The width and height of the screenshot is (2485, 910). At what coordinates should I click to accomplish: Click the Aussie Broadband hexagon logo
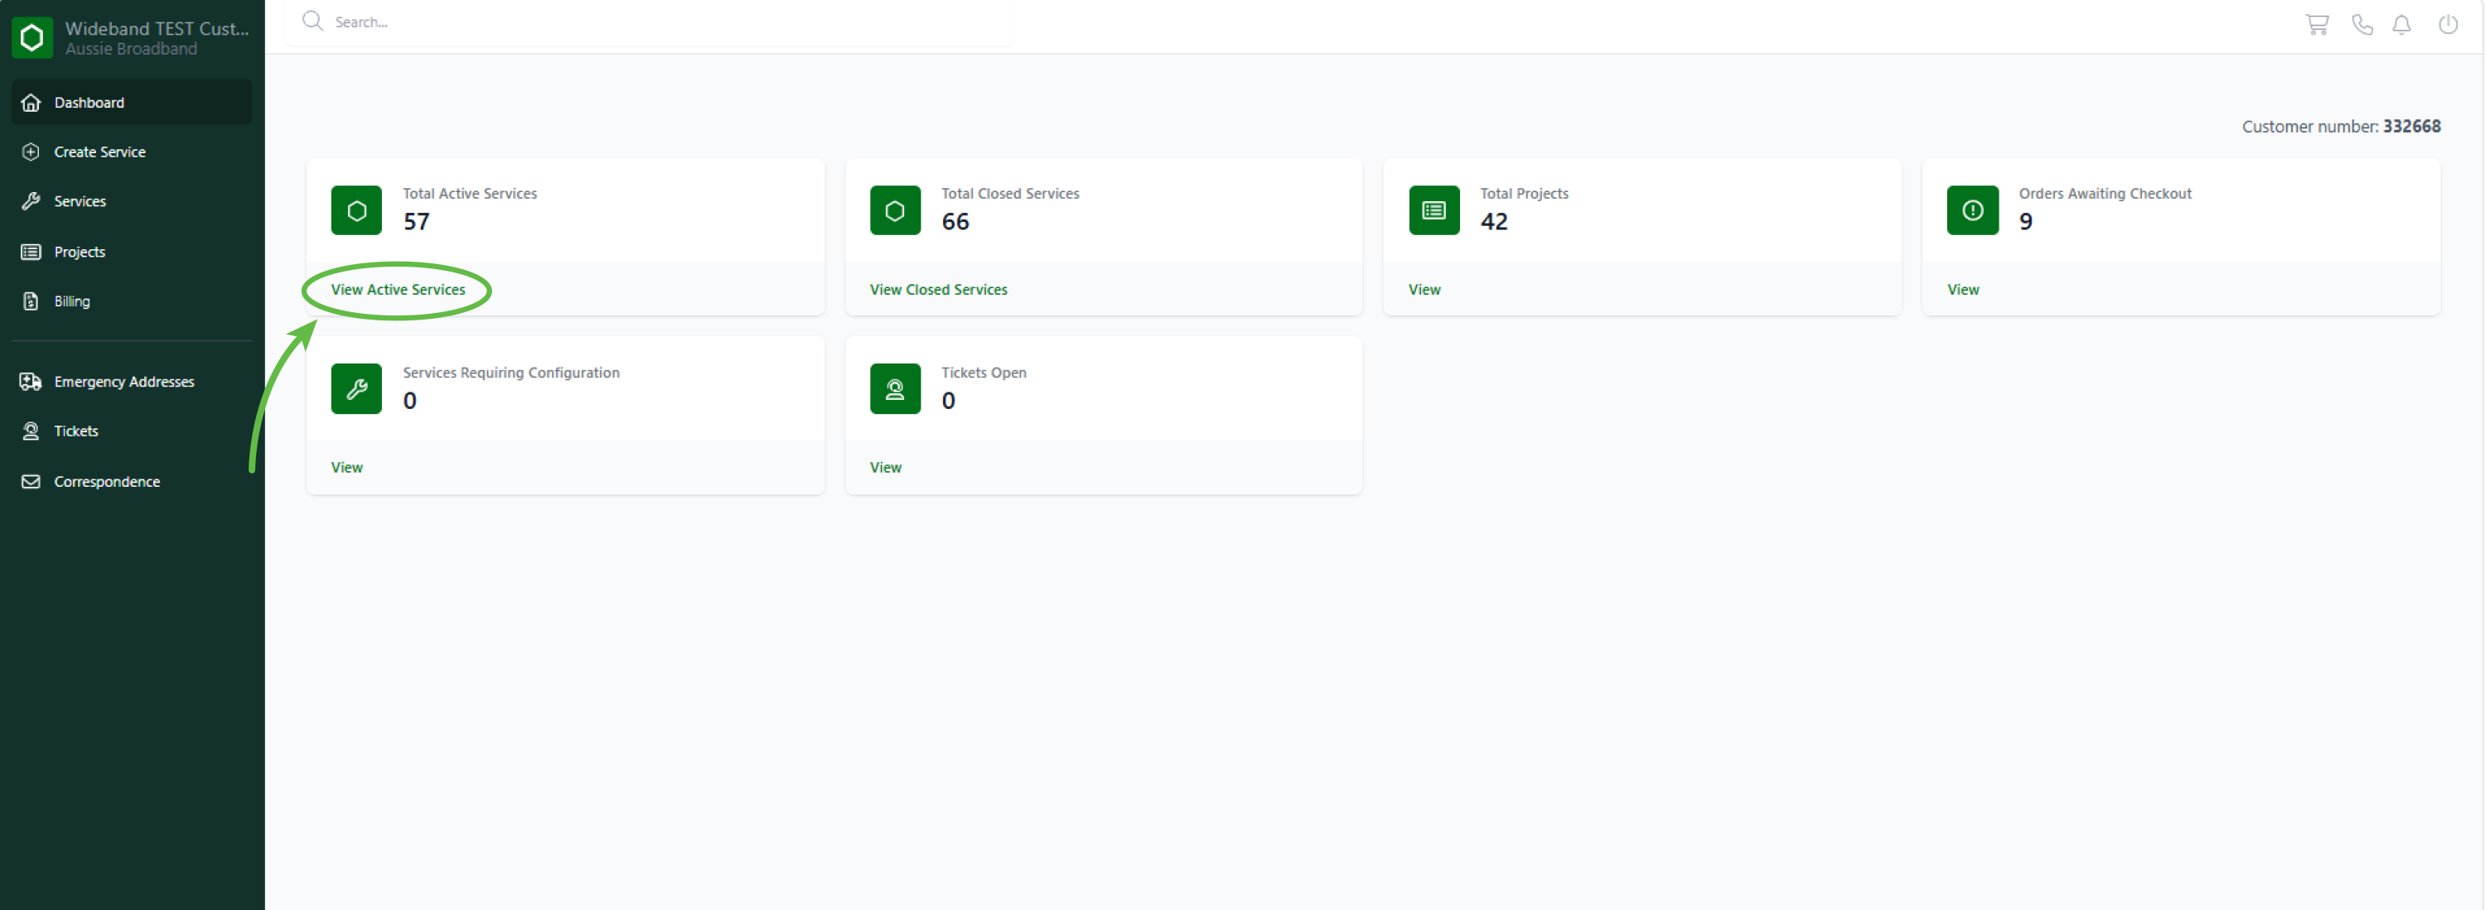point(31,37)
